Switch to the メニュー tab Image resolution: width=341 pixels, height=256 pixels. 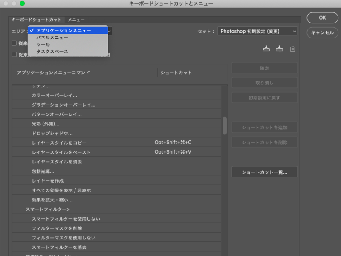(76, 20)
